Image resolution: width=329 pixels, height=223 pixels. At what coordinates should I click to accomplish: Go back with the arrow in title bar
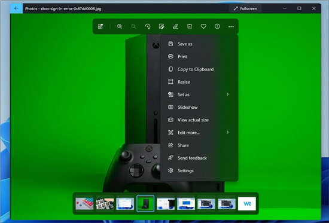[x=16, y=8]
